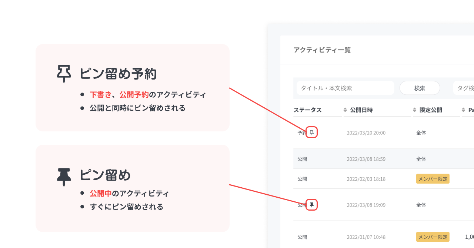The height and width of the screenshot is (248, 474).
Task: Click the red 下書き text
Action: [100, 95]
